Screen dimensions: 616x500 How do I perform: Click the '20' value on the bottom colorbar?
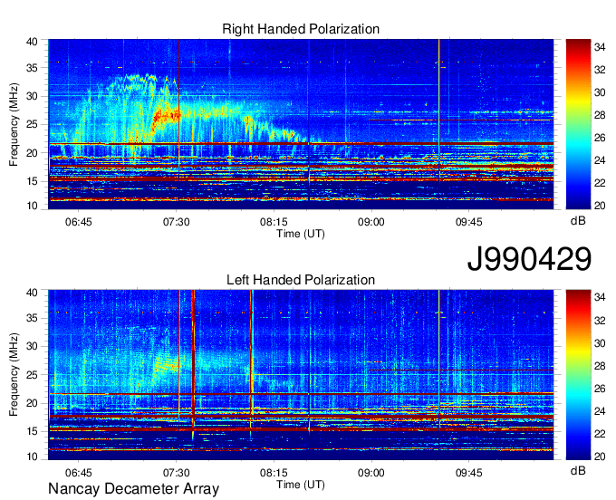pyautogui.click(x=600, y=457)
